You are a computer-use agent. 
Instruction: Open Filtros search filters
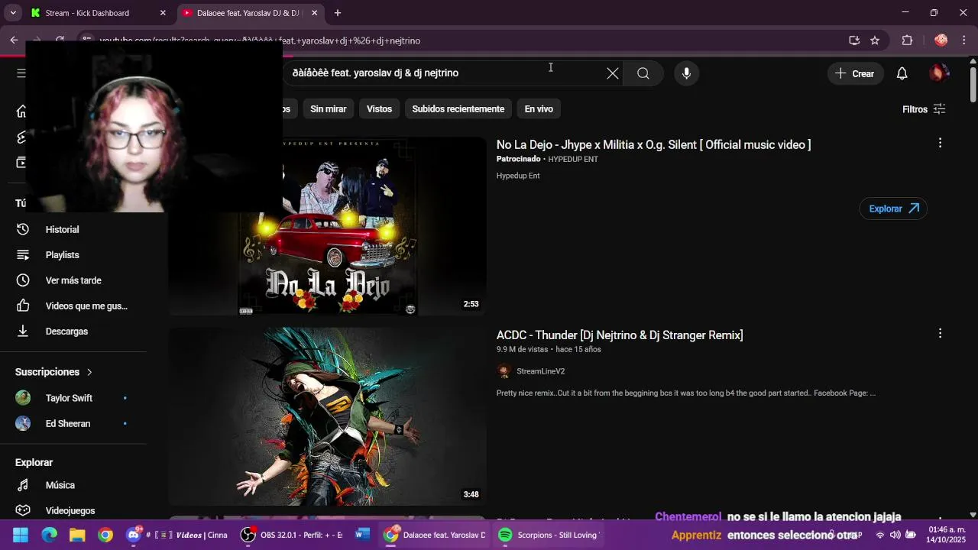click(924, 109)
